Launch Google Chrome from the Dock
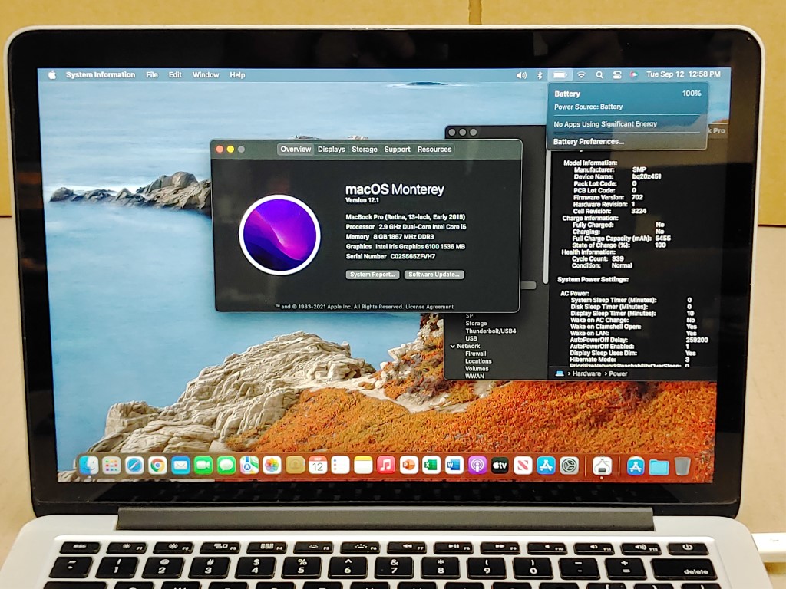This screenshot has height=589, width=786. pyautogui.click(x=157, y=466)
